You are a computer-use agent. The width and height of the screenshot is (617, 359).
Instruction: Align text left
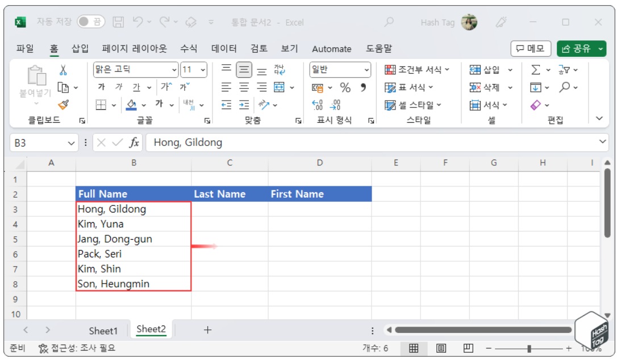(x=226, y=87)
